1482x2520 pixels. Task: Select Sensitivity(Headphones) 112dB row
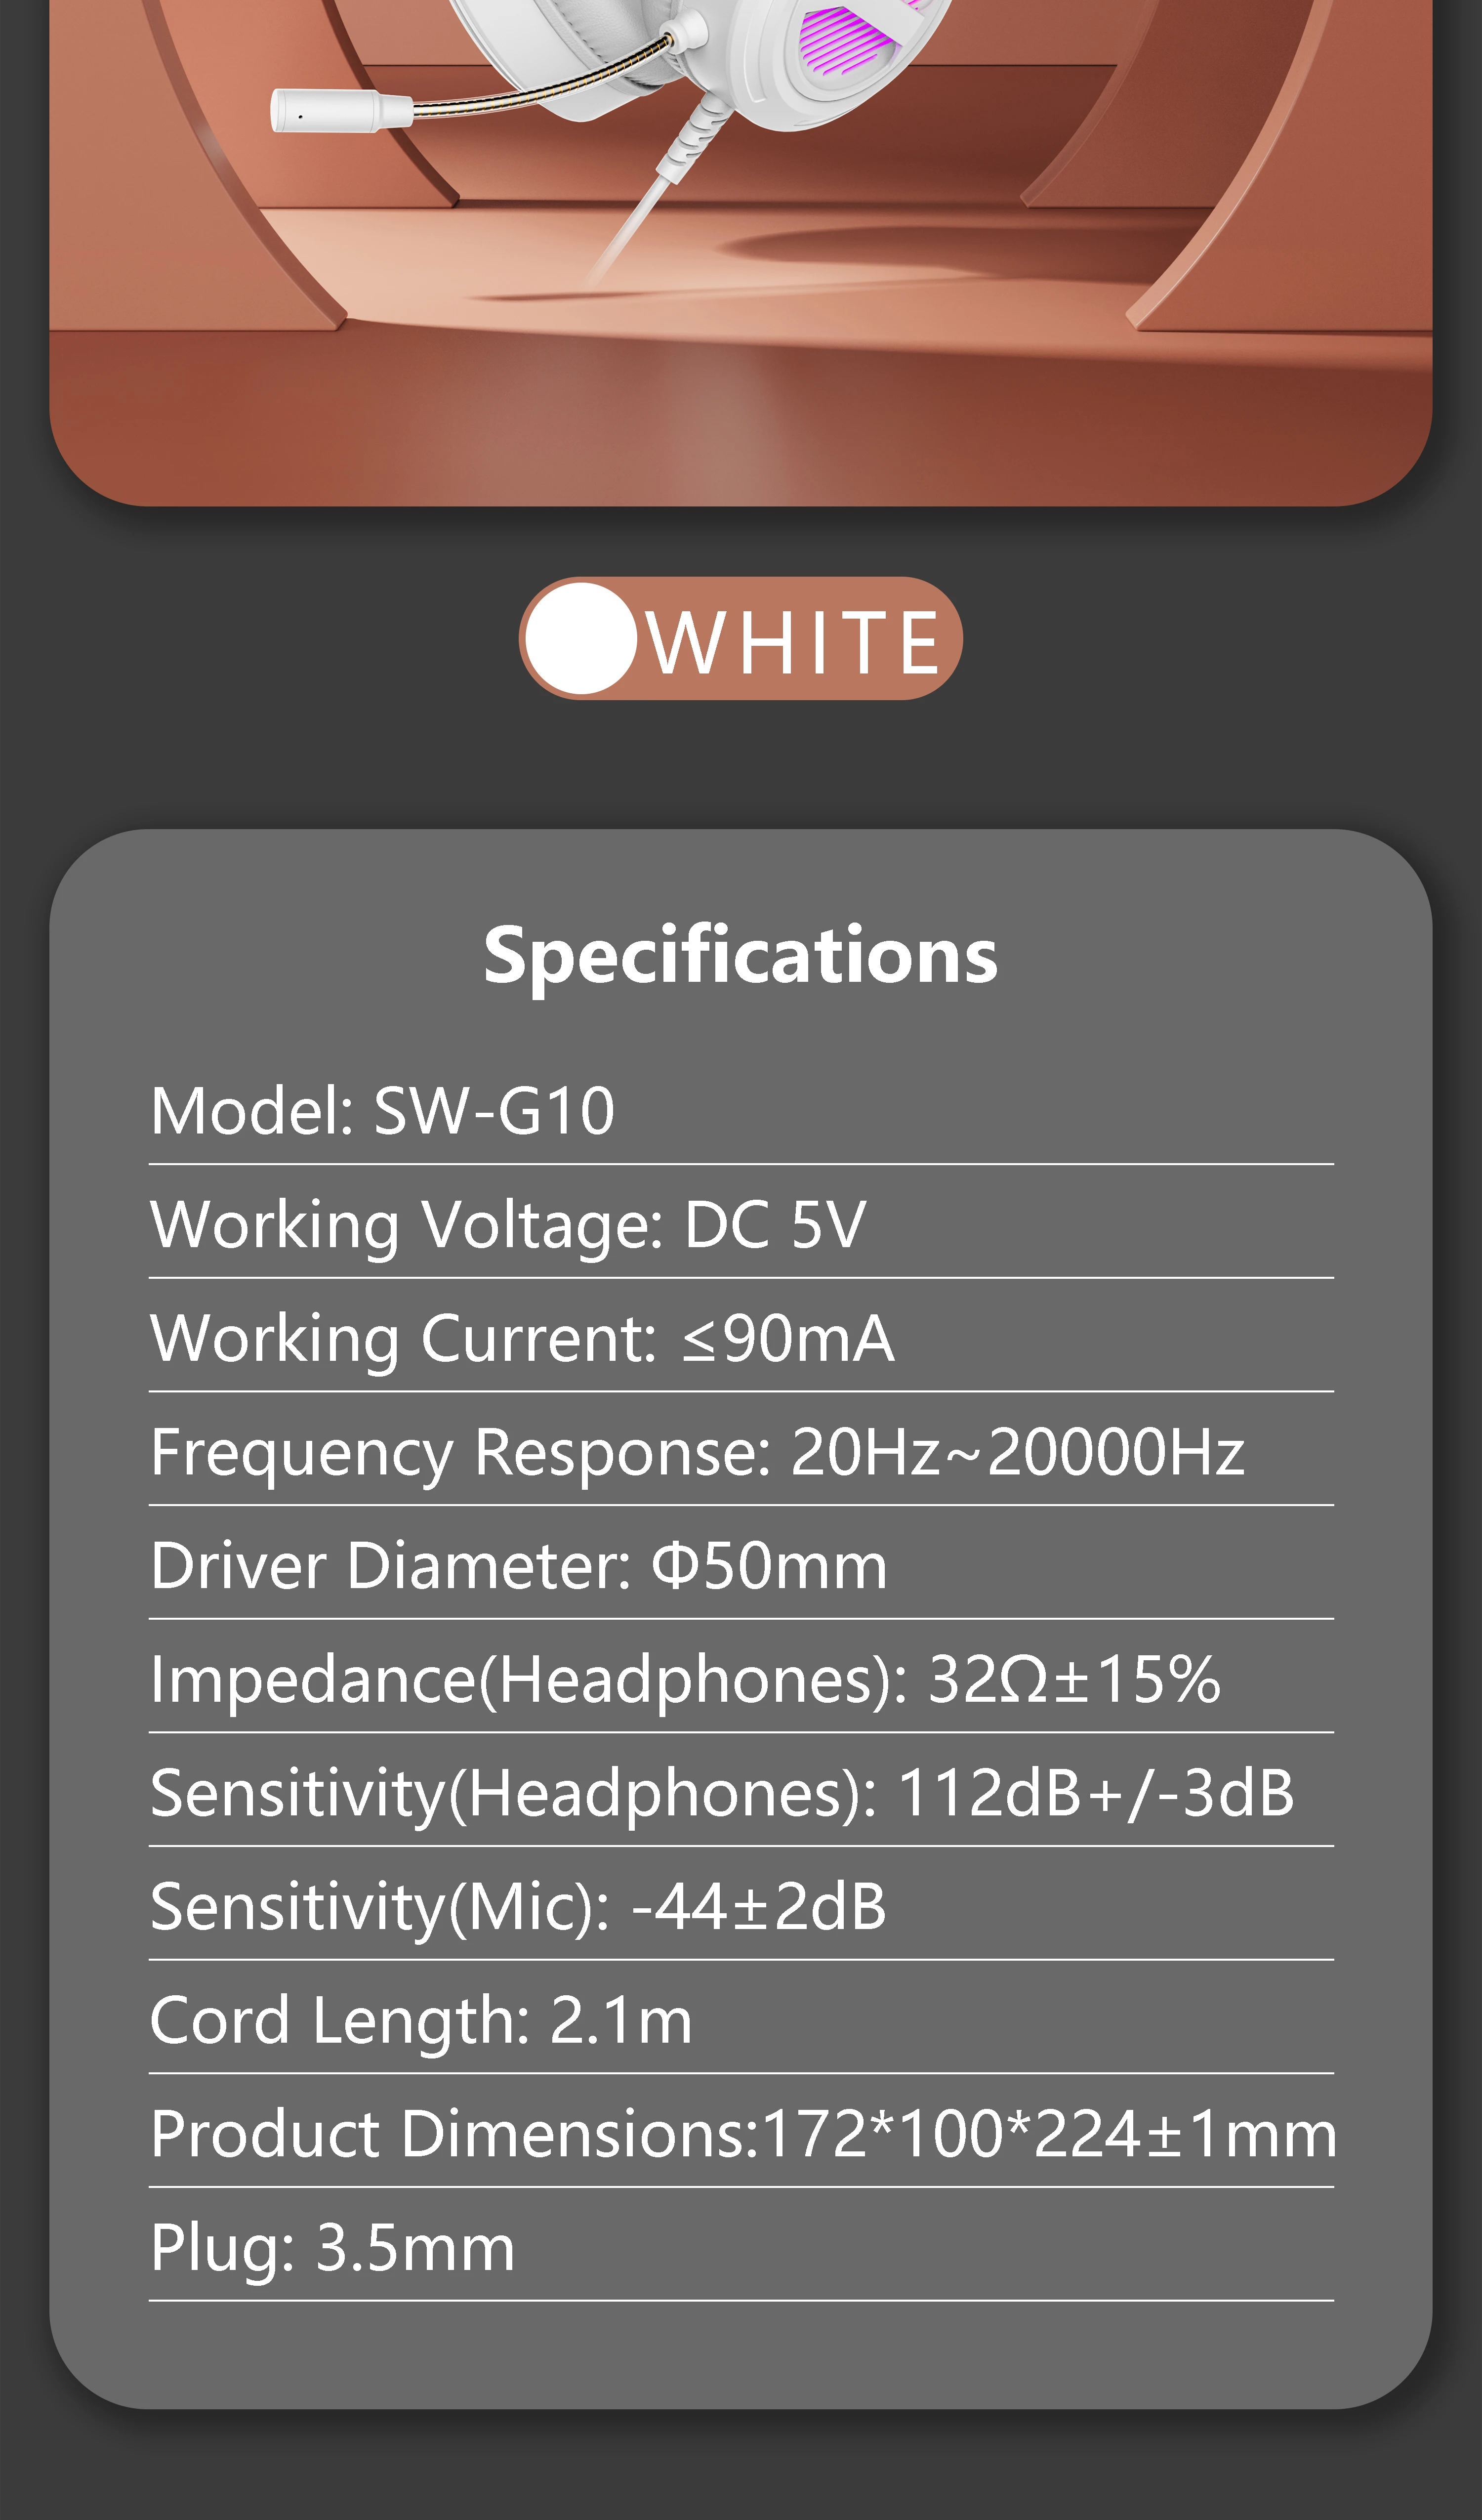741,1792
